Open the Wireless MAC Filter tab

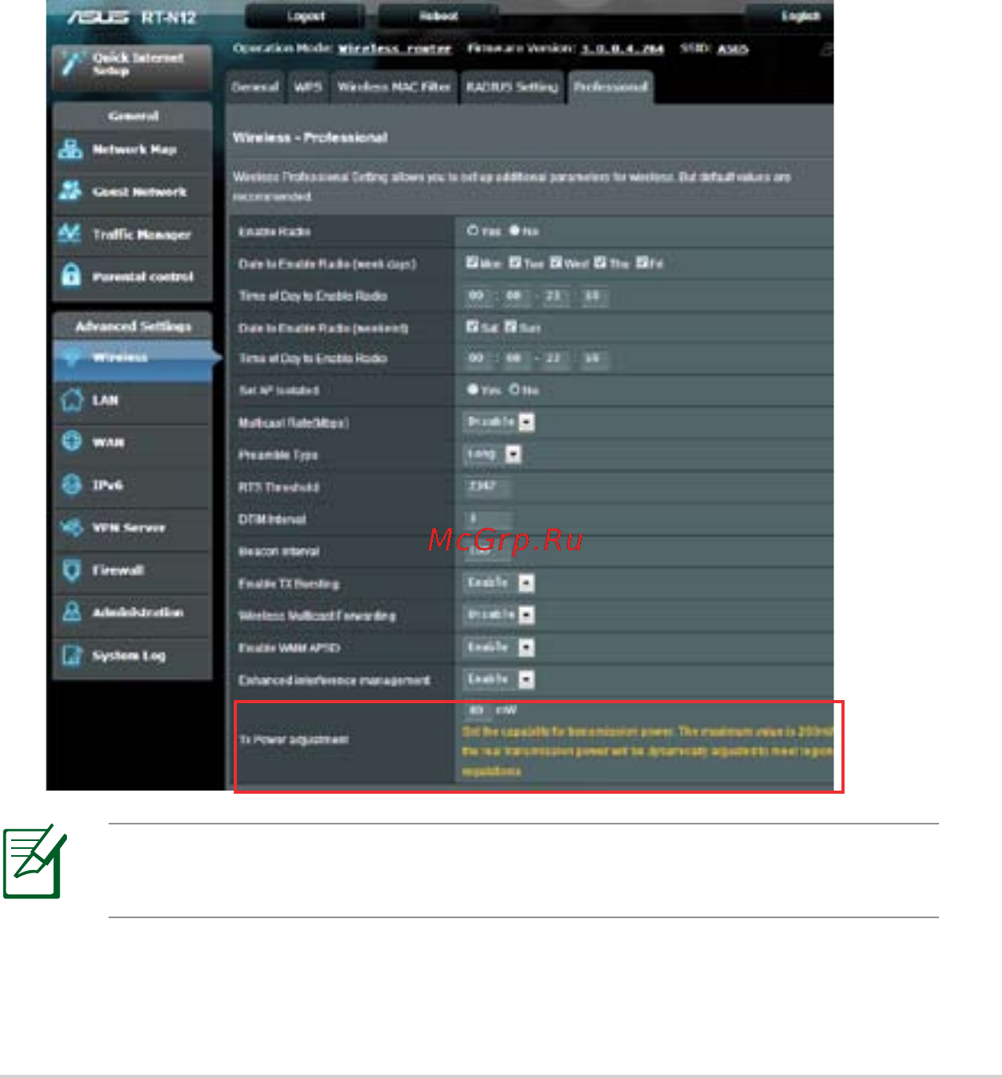(394, 87)
